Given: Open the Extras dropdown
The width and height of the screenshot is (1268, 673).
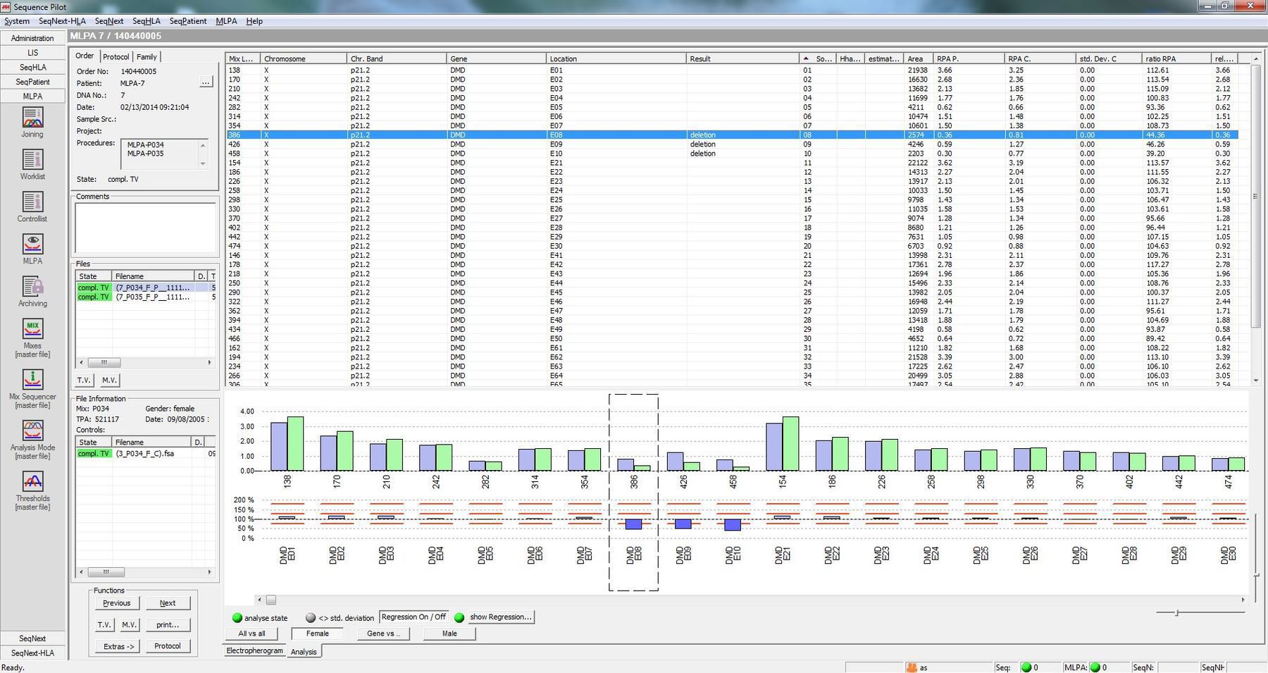Looking at the screenshot, I should click(116, 646).
